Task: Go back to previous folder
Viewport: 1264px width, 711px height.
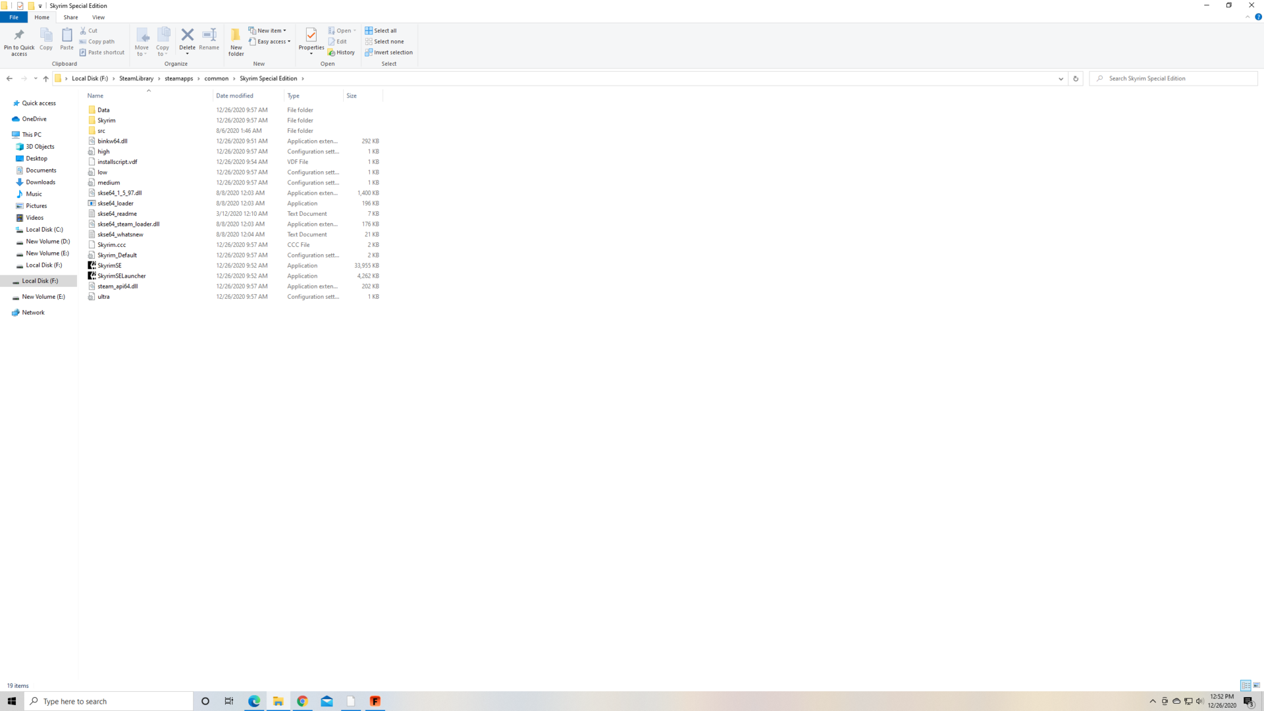Action: (x=9, y=78)
